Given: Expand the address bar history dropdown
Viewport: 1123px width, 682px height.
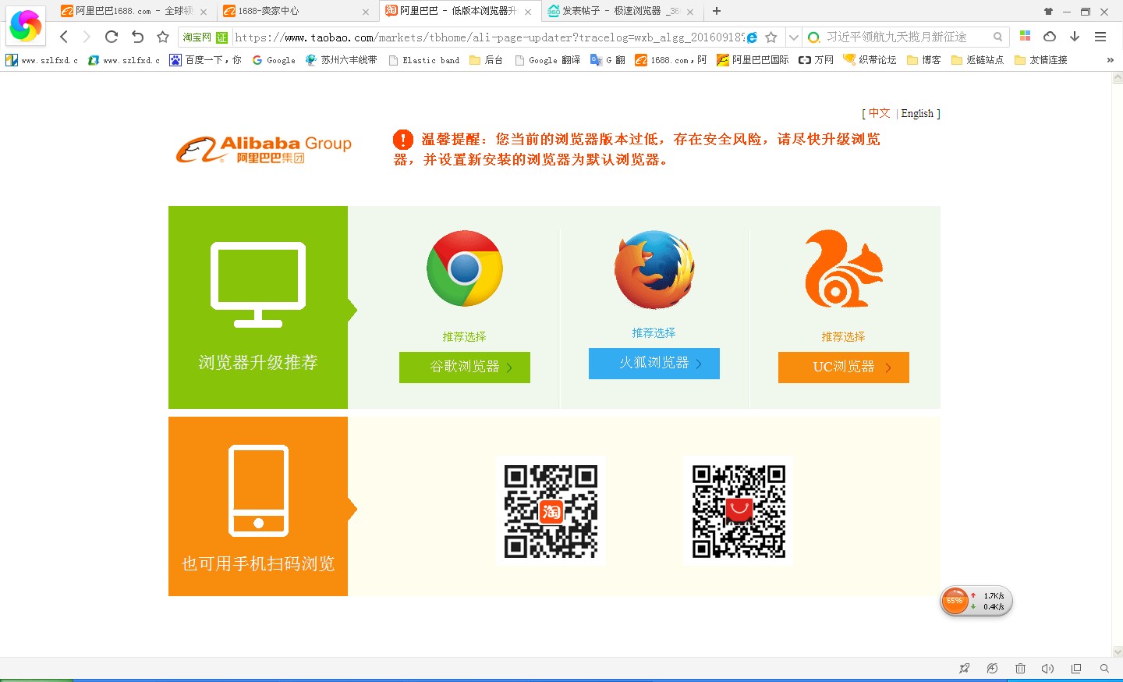Looking at the screenshot, I should (x=793, y=37).
